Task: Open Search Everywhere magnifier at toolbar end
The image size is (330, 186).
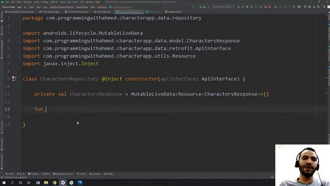Action: pyautogui.click(x=324, y=7)
